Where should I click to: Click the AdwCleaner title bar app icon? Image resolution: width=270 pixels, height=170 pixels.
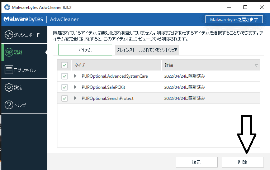tap(7, 7)
